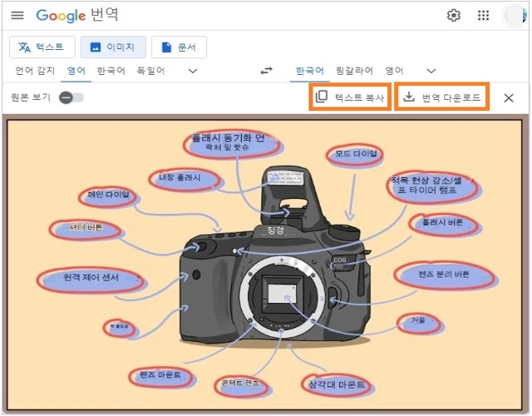Toggle the 원본 보기 switch

click(x=71, y=98)
